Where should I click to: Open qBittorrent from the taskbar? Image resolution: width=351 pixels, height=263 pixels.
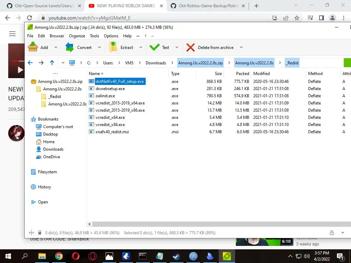tap(193, 256)
